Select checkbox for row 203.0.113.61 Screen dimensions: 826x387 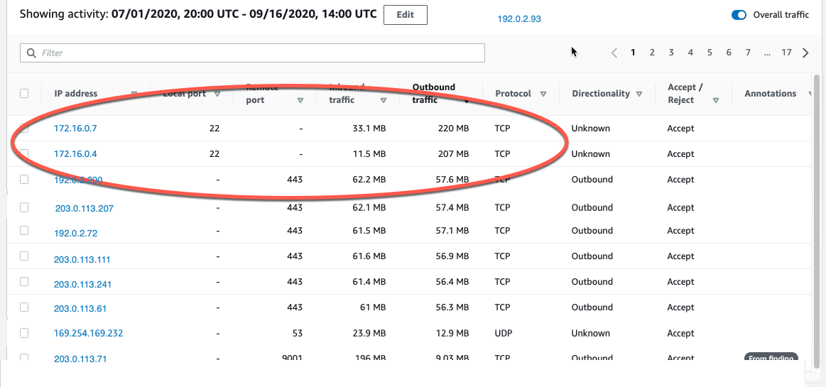coord(24,307)
